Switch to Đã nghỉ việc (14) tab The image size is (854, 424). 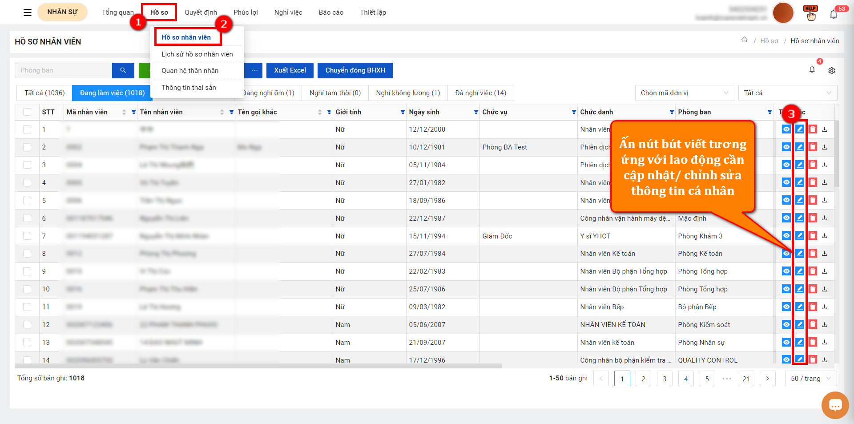481,93
